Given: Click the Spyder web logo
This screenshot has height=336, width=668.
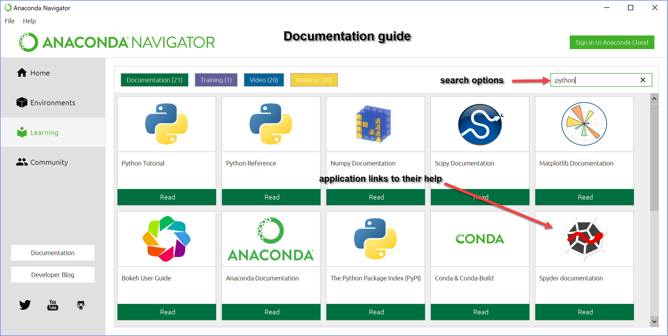Looking at the screenshot, I should pyautogui.click(x=584, y=239).
